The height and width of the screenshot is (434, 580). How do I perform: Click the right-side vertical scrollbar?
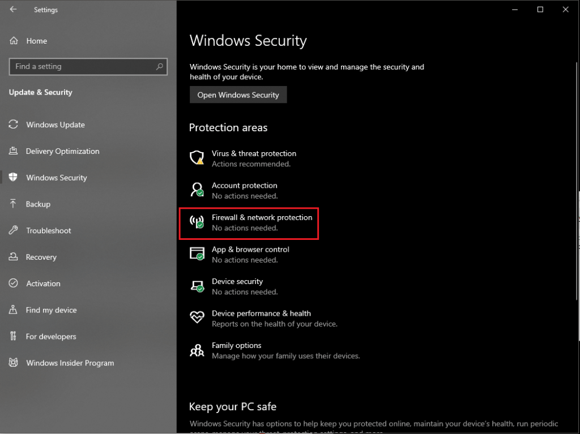[577, 181]
